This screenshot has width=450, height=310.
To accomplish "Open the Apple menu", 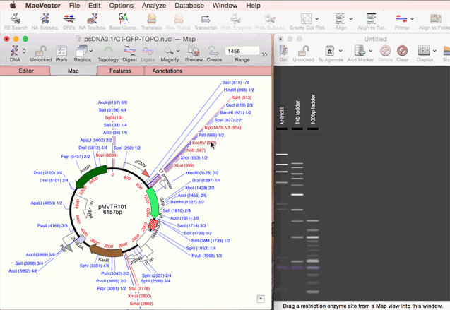I will tap(13, 5).
